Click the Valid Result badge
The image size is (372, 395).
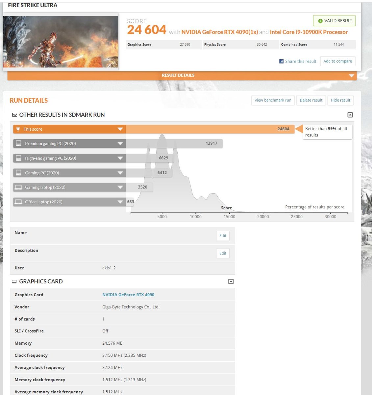point(334,21)
